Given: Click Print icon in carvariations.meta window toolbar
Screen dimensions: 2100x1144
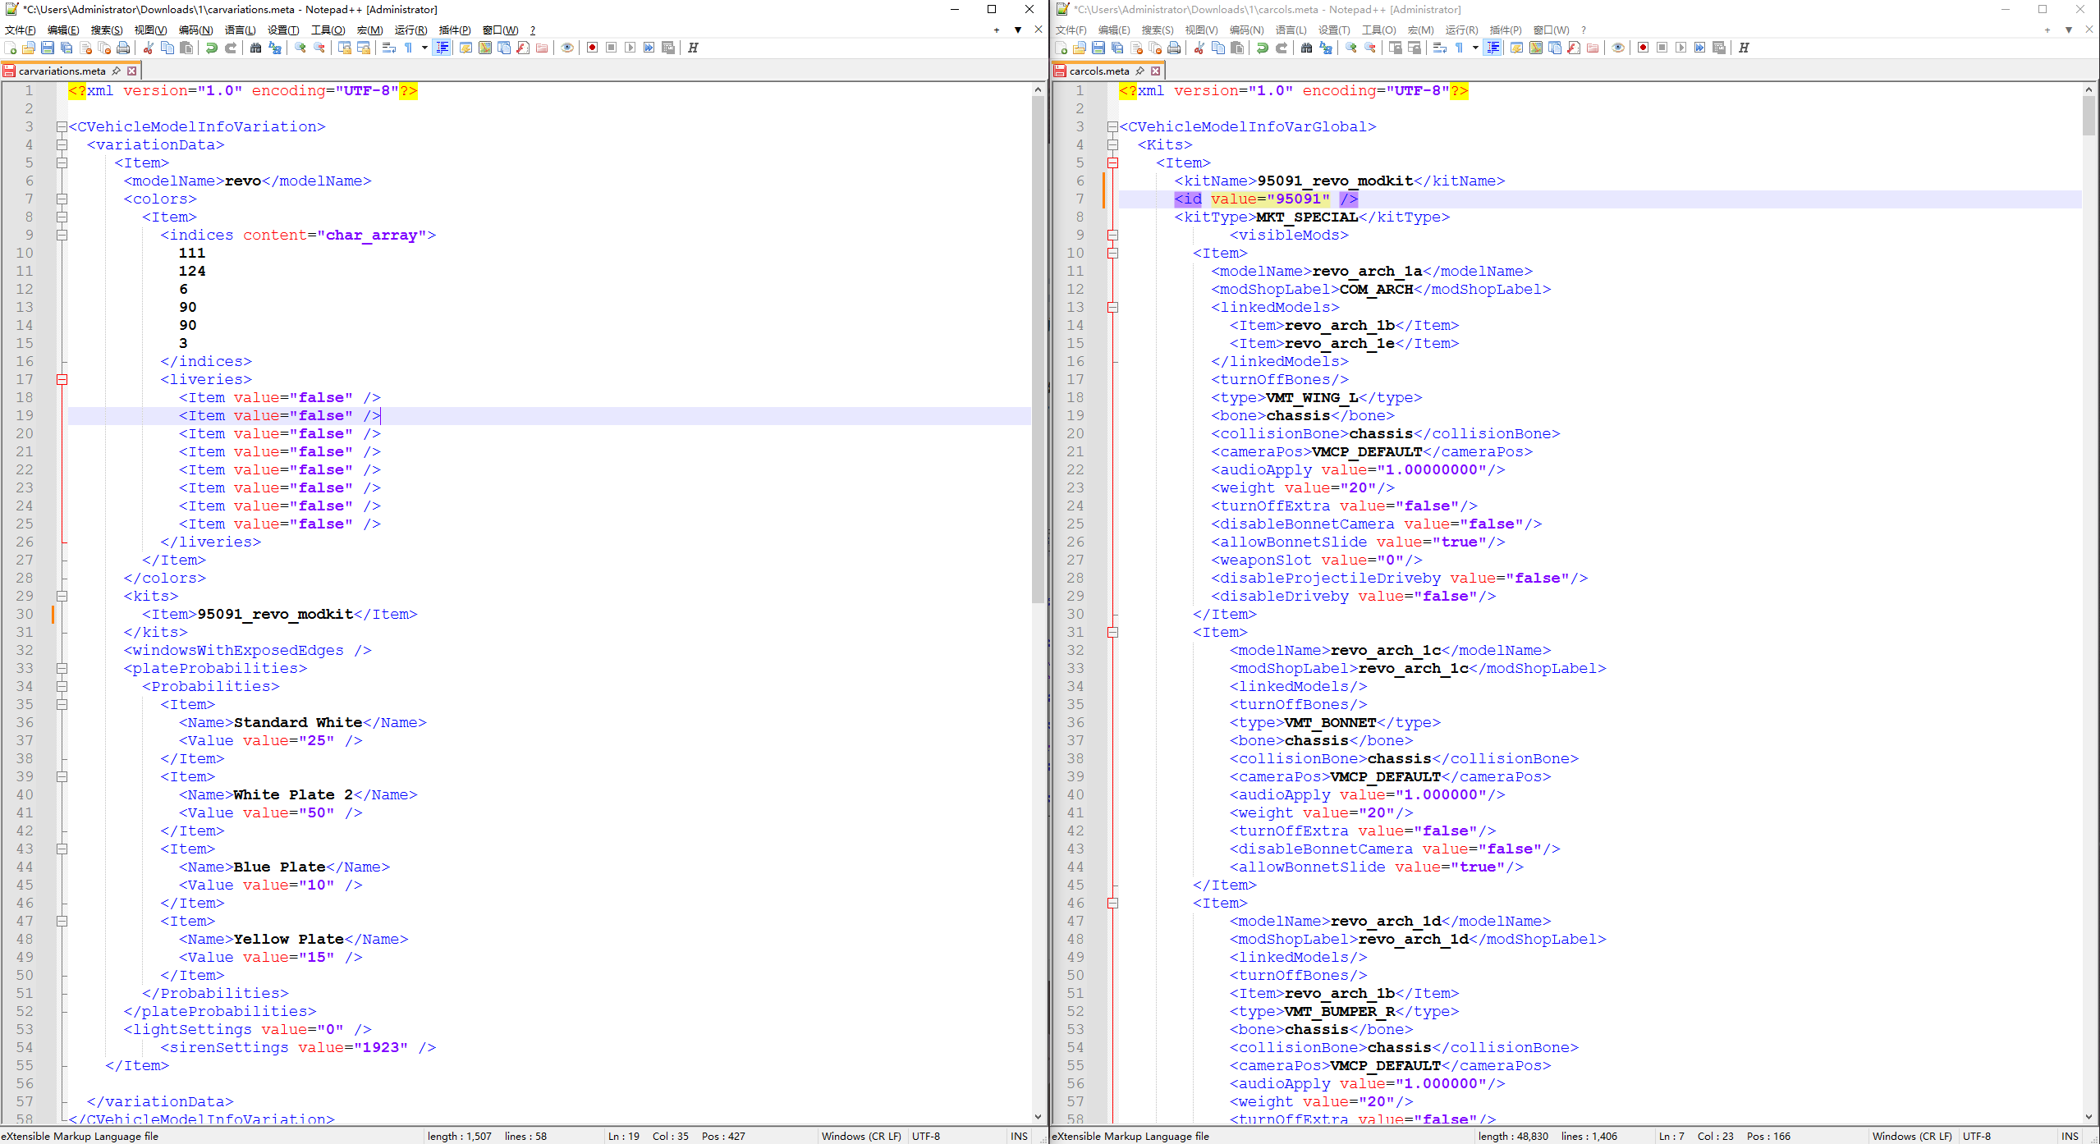Looking at the screenshot, I should [123, 48].
